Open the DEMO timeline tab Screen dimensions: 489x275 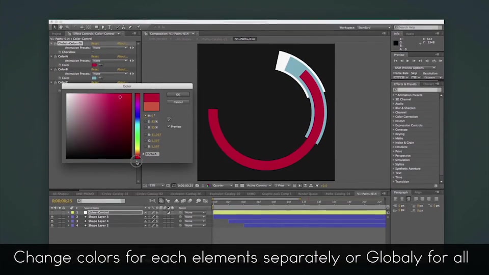(251, 194)
